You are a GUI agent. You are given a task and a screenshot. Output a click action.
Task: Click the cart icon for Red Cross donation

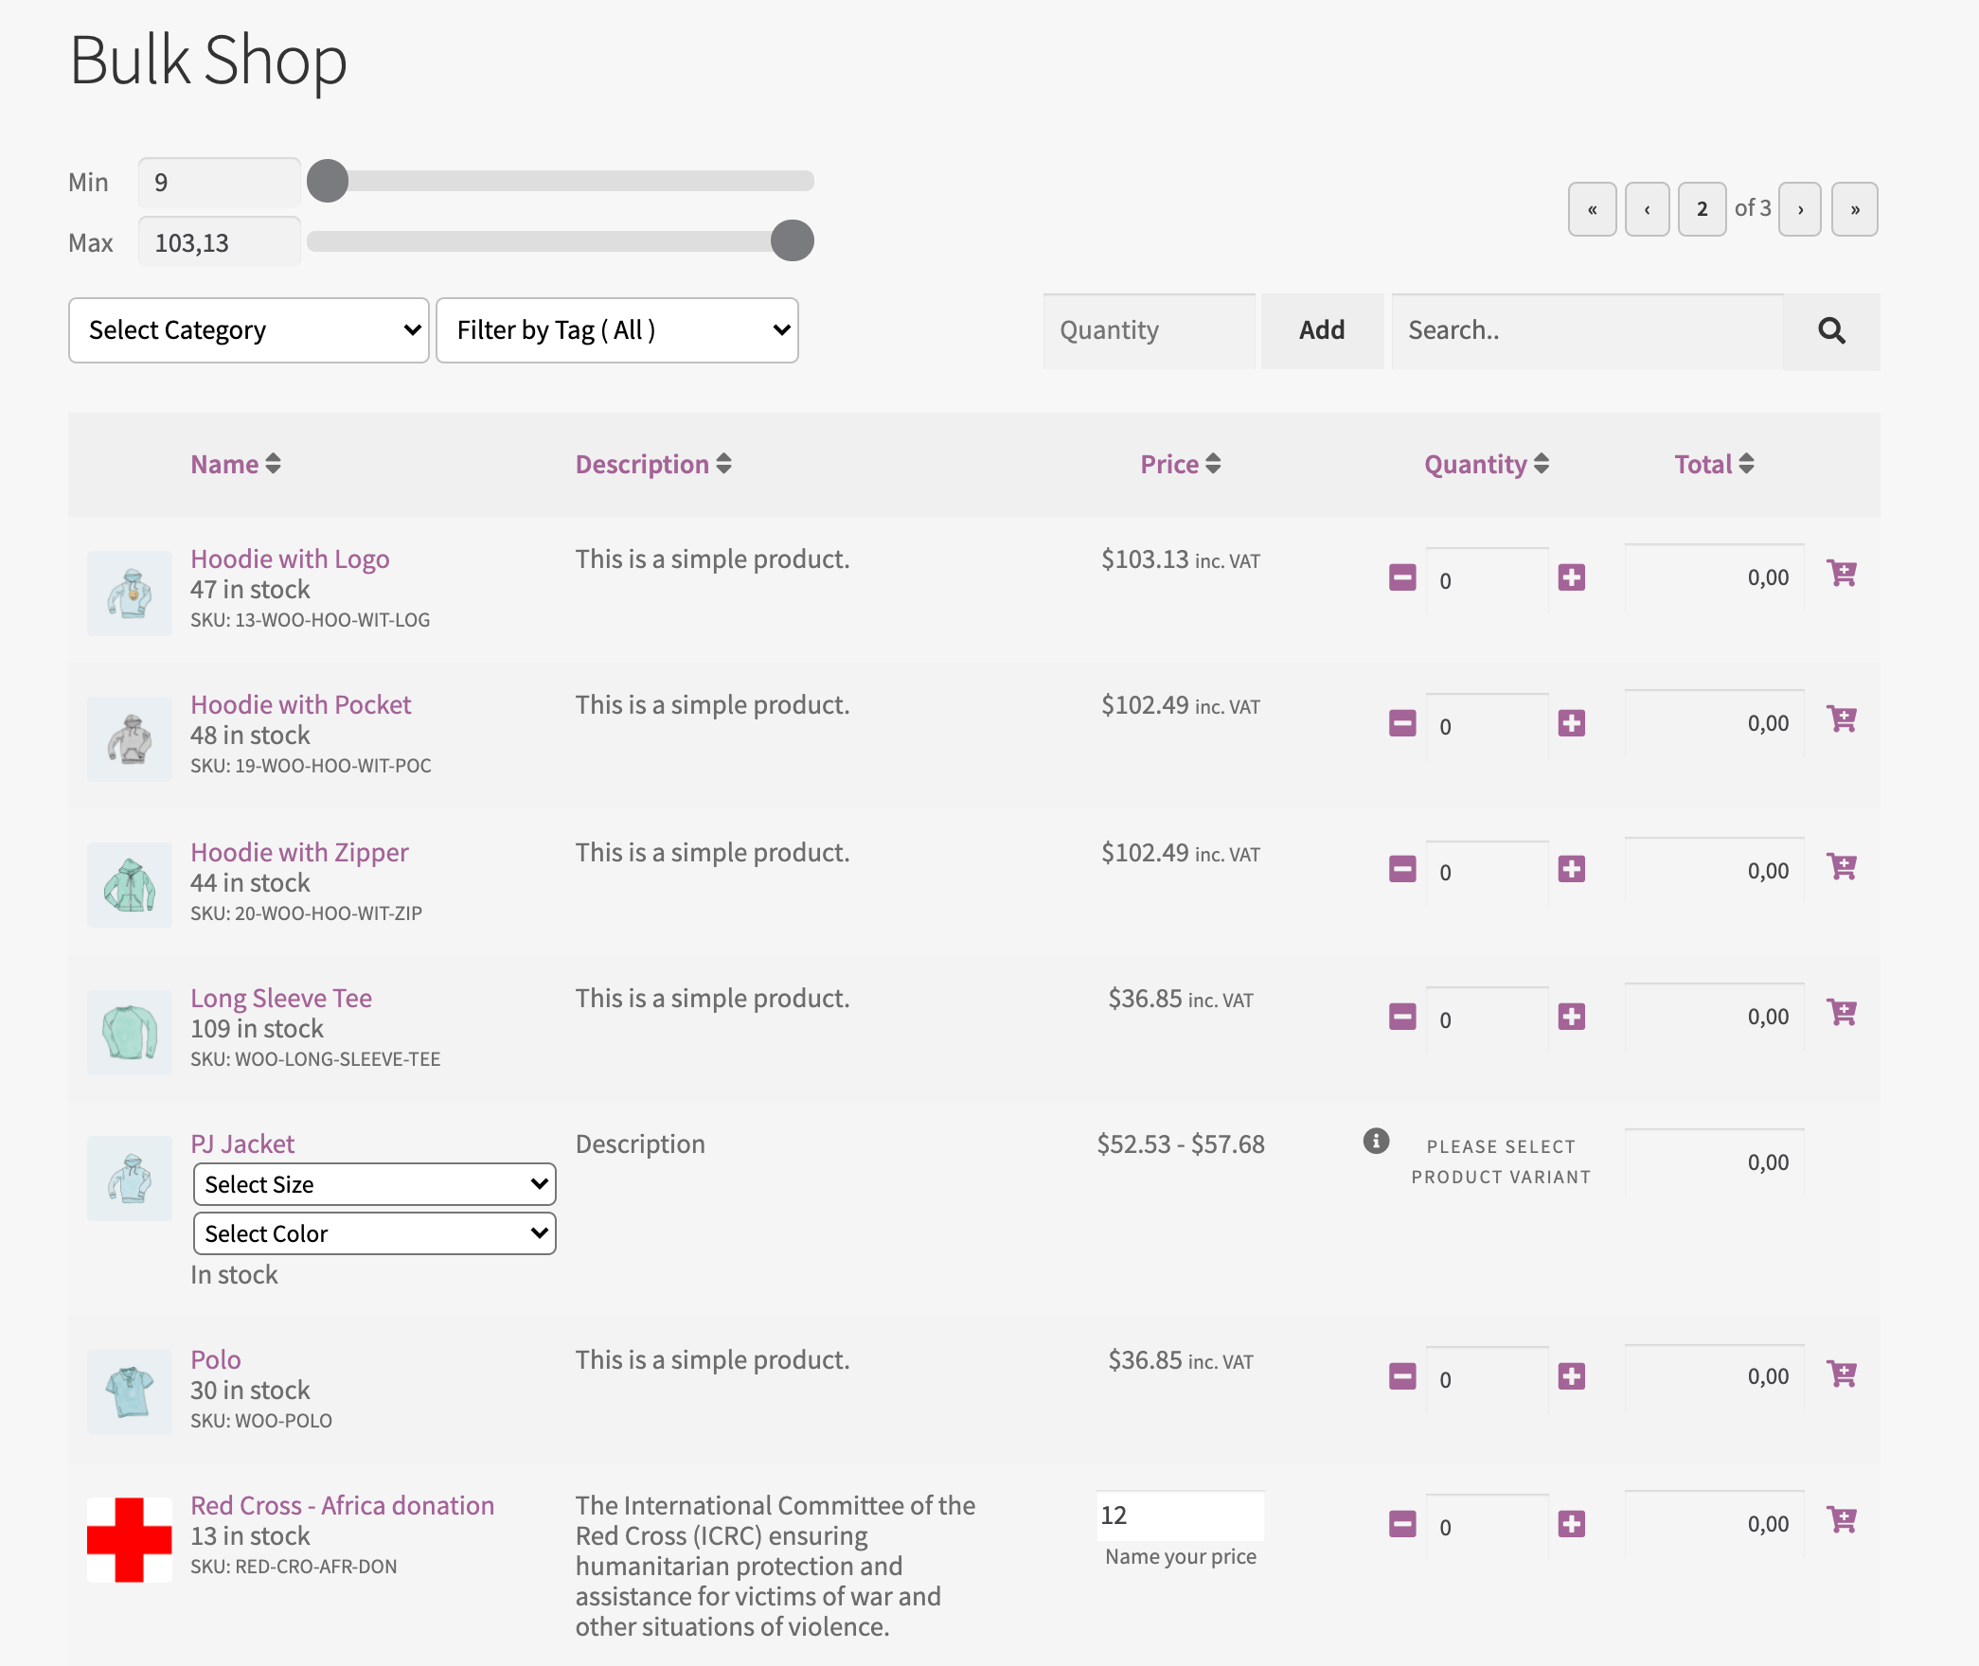coord(1841,1516)
